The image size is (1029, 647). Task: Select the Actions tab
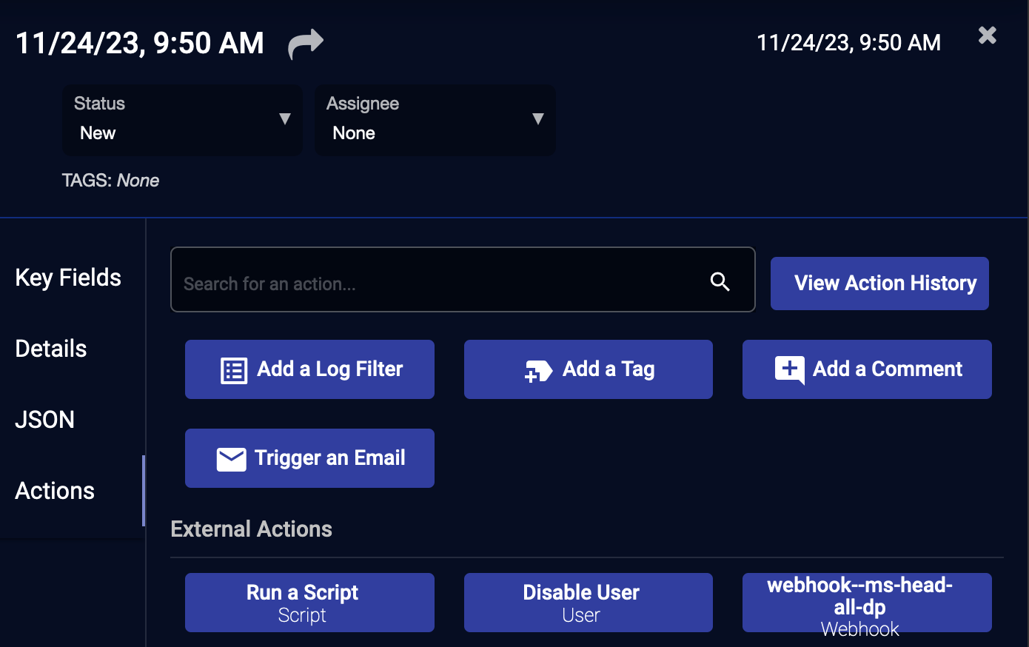pos(55,491)
